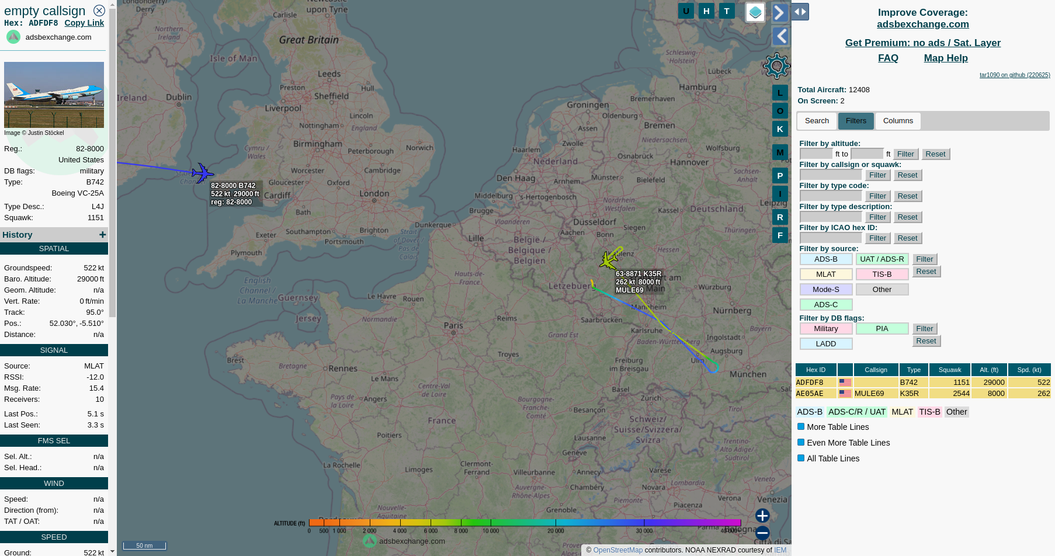Image resolution: width=1055 pixels, height=556 pixels.
Task: Click Filter button for altitude
Action: tap(905, 154)
